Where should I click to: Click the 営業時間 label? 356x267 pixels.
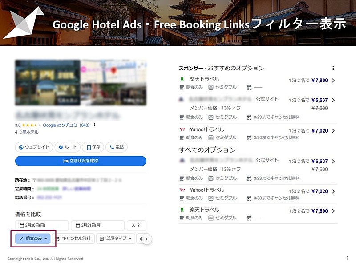point(24,189)
